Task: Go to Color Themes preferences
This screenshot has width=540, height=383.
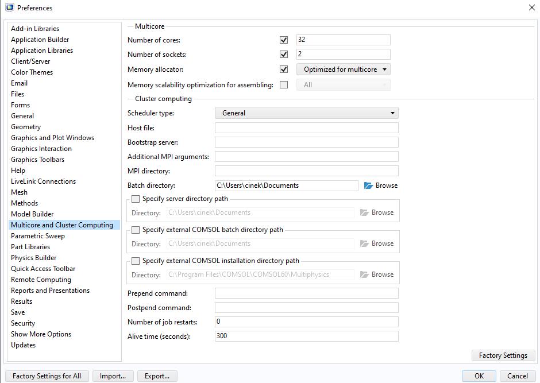Action: [32, 72]
